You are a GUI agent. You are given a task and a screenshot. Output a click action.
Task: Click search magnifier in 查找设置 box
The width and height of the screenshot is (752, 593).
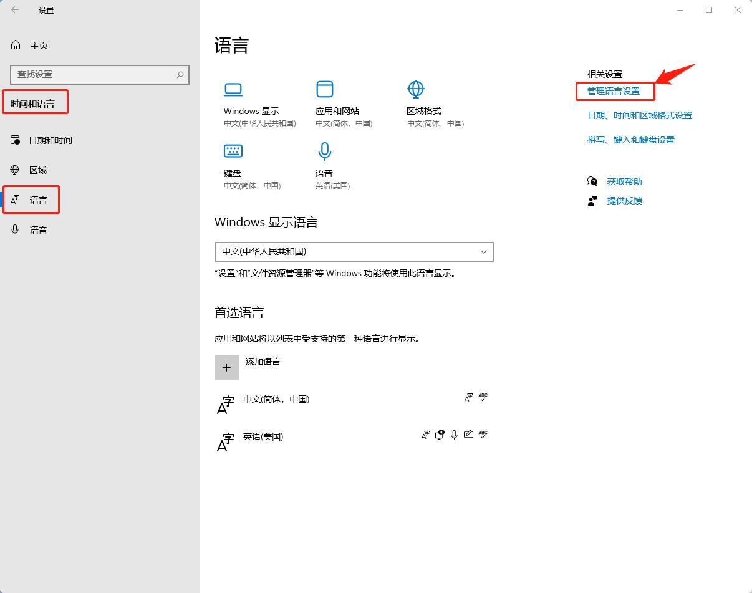coord(180,74)
